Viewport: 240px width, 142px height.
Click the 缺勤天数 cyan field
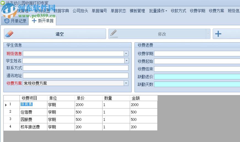pyautogui.click(x=197, y=84)
